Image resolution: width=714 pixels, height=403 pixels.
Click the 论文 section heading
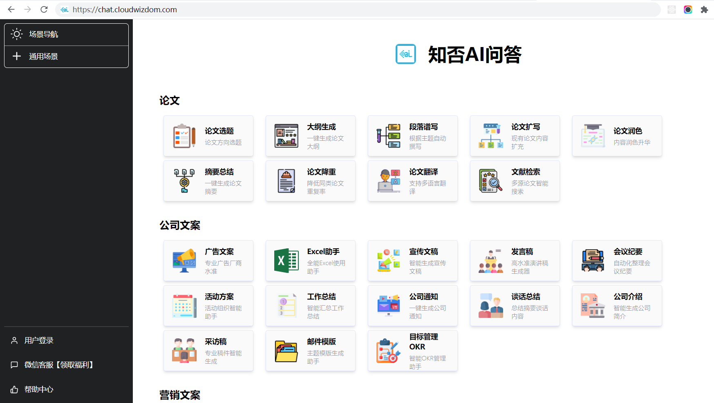(170, 101)
